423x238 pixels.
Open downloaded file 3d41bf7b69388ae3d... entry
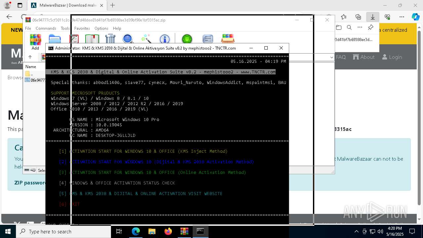pos(354,39)
